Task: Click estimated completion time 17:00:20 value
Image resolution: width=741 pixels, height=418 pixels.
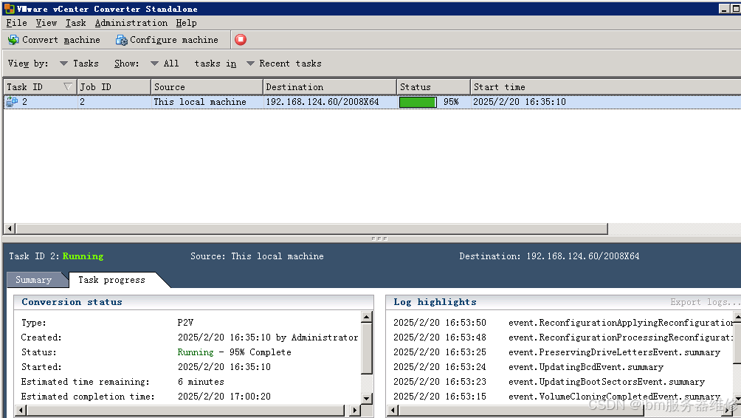Action: [224, 397]
